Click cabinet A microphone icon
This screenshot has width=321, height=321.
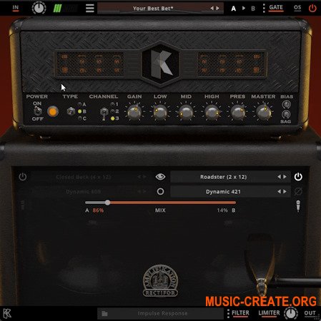point(23,205)
